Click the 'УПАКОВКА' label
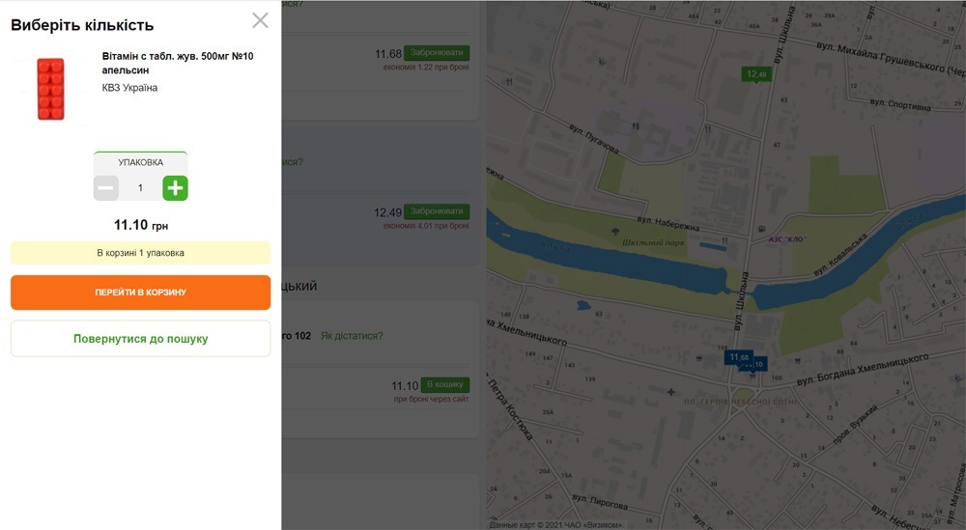The height and width of the screenshot is (530, 966). 140,162
